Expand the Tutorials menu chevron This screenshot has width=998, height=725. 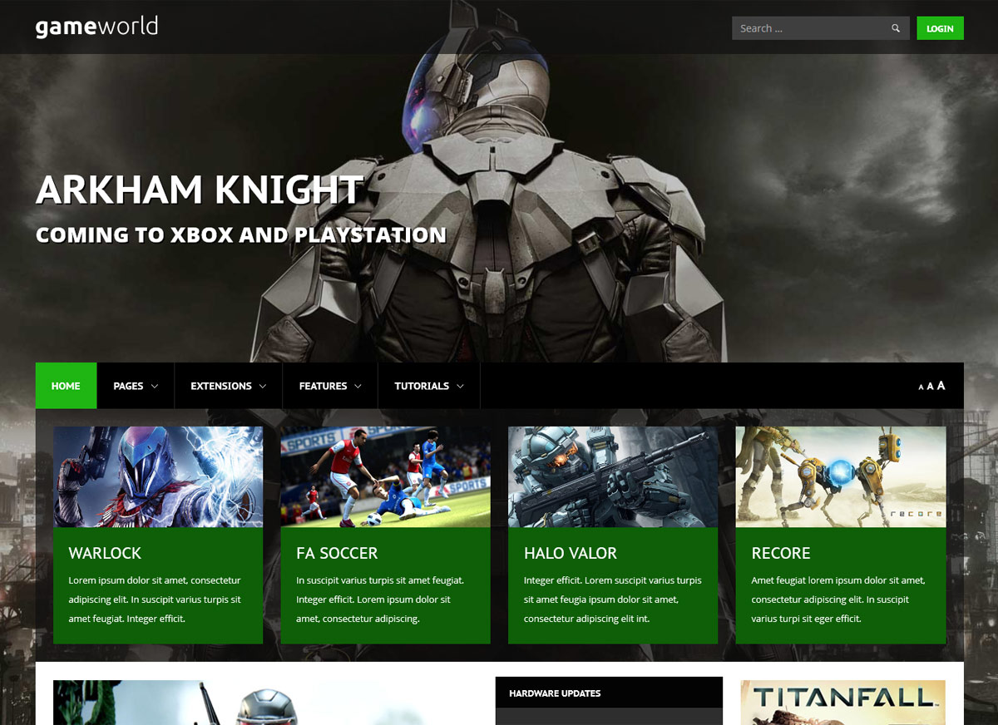pyautogui.click(x=460, y=386)
